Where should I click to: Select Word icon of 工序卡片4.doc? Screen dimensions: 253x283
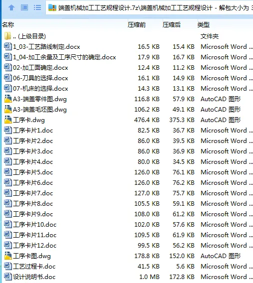pyautogui.click(x=8, y=161)
